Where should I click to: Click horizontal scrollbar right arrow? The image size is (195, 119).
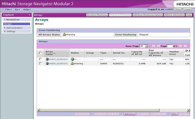pyautogui.click(x=189, y=110)
